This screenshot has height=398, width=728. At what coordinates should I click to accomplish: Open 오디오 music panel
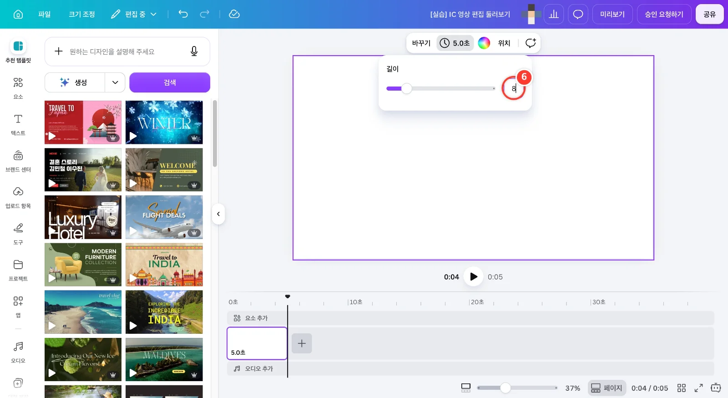pos(18,352)
